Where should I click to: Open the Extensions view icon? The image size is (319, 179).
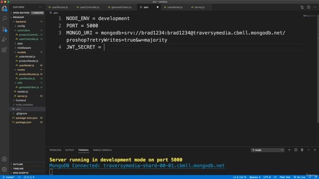[4, 50]
